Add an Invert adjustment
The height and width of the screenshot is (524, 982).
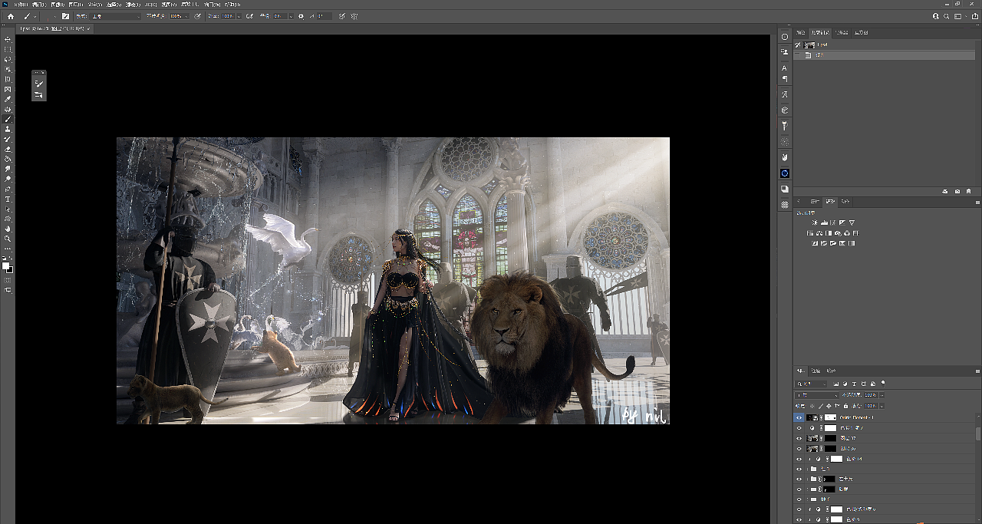pos(815,243)
